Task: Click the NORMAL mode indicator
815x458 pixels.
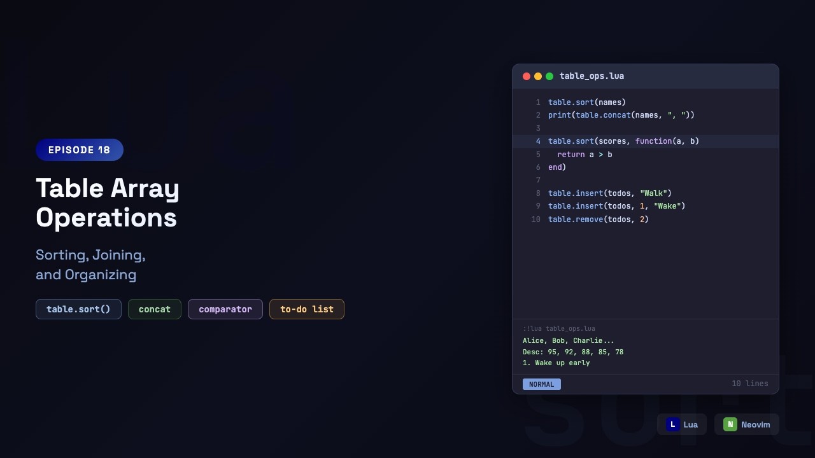Action: 542,384
